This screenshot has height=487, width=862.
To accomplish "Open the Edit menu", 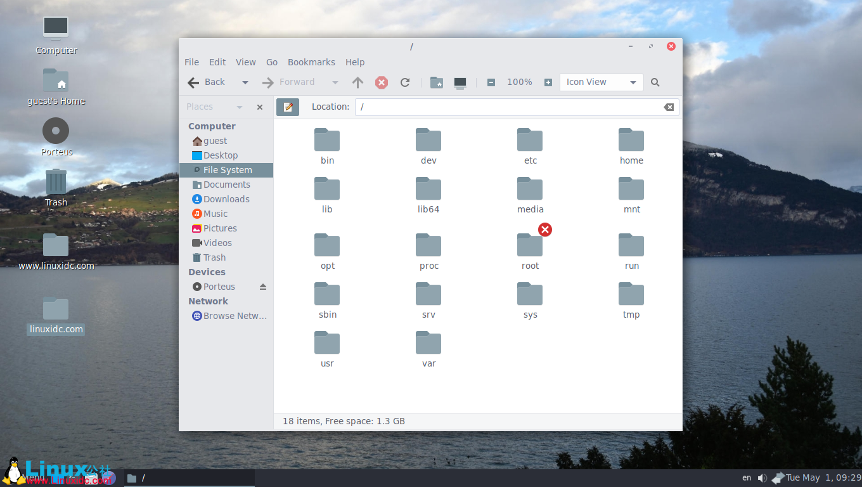I will pyautogui.click(x=217, y=62).
